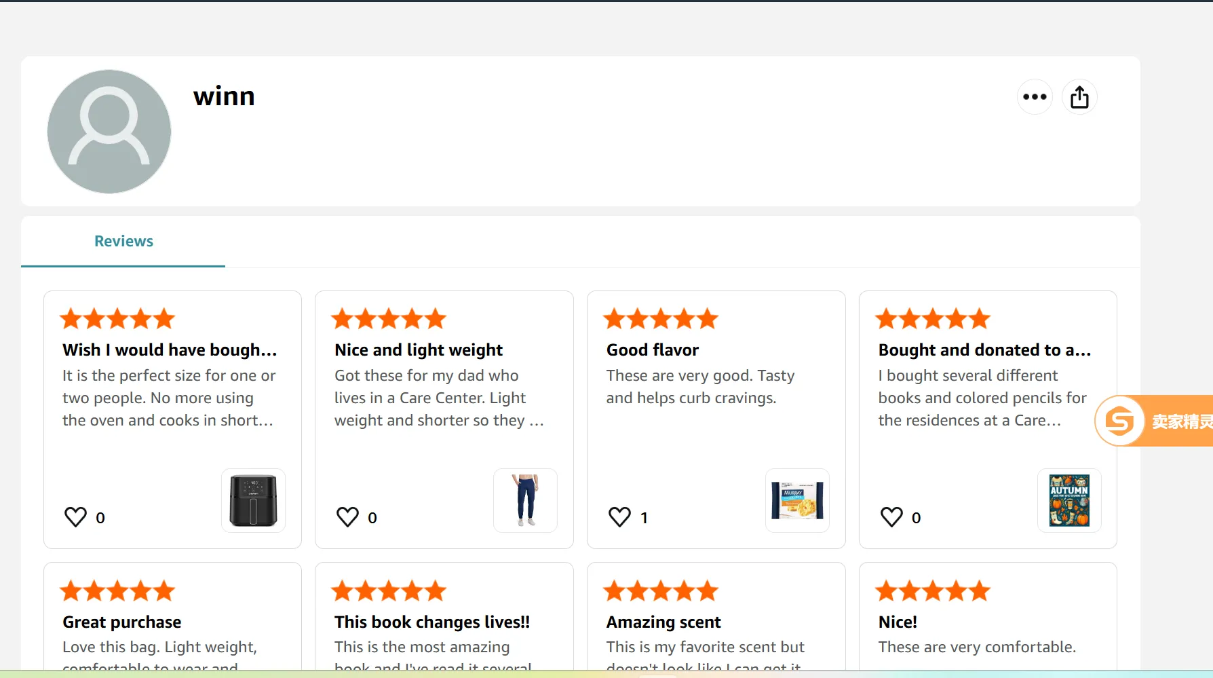
Task: Click the share profile icon
Action: [x=1079, y=97]
